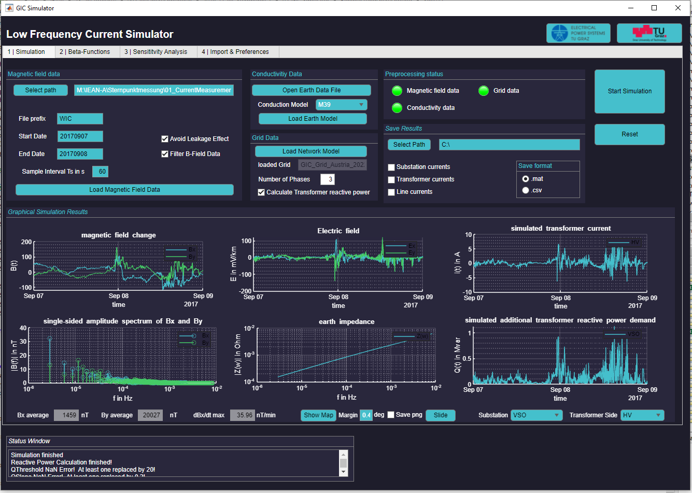Click the Sample Interval Ts field
The height and width of the screenshot is (493, 692).
click(100, 172)
